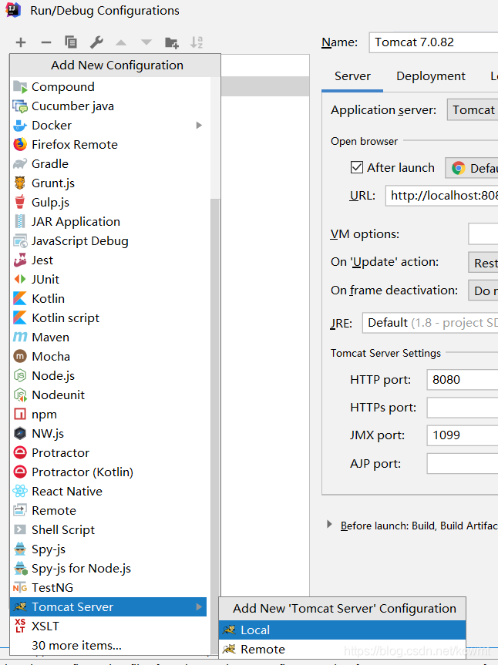Click the TestNG icon
The height and width of the screenshot is (665, 498).
click(20, 588)
